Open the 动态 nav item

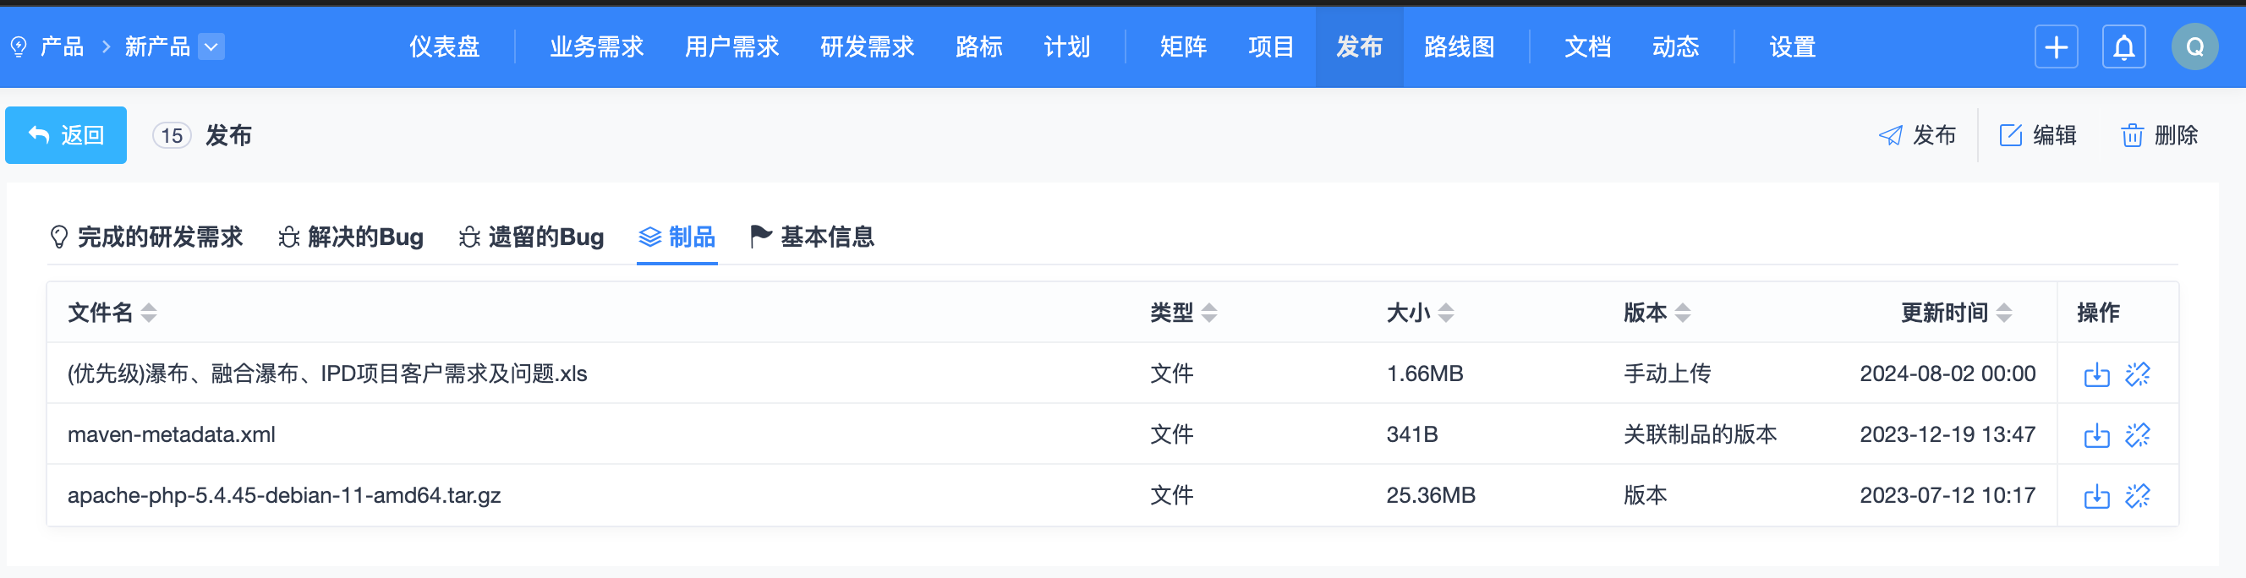[x=1676, y=47]
